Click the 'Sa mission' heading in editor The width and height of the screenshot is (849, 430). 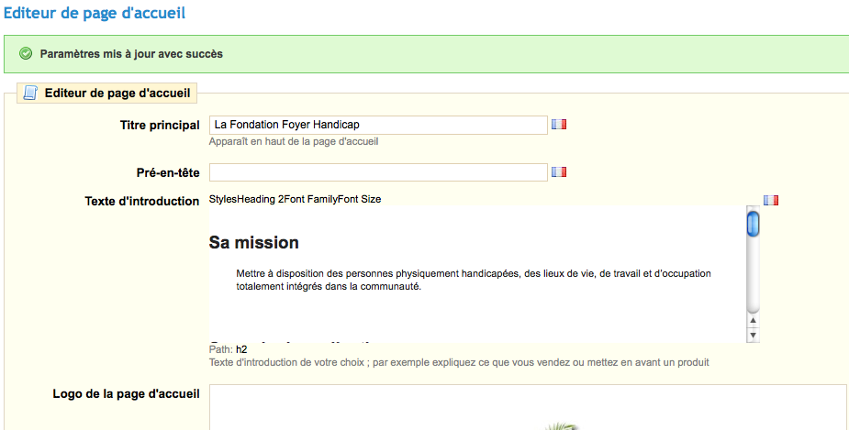click(254, 242)
